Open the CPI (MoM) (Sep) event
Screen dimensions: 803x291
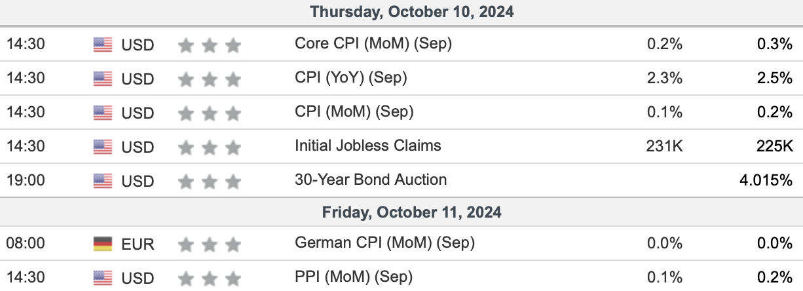tap(354, 112)
